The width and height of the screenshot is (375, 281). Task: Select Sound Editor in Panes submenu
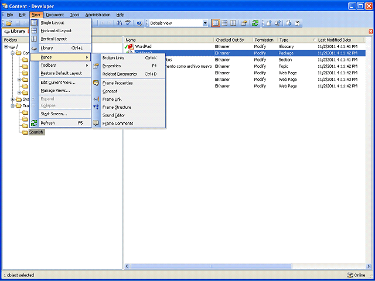[x=128, y=115]
